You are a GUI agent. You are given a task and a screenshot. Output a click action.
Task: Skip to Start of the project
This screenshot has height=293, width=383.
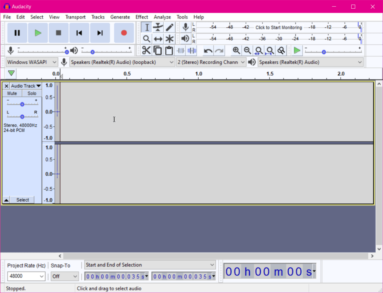point(79,33)
